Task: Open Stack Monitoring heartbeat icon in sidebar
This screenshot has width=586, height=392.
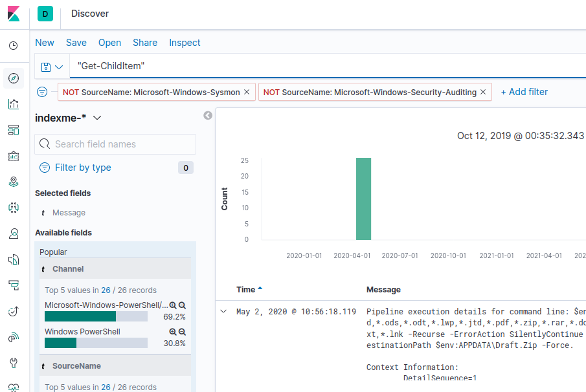Action: [x=14, y=388]
